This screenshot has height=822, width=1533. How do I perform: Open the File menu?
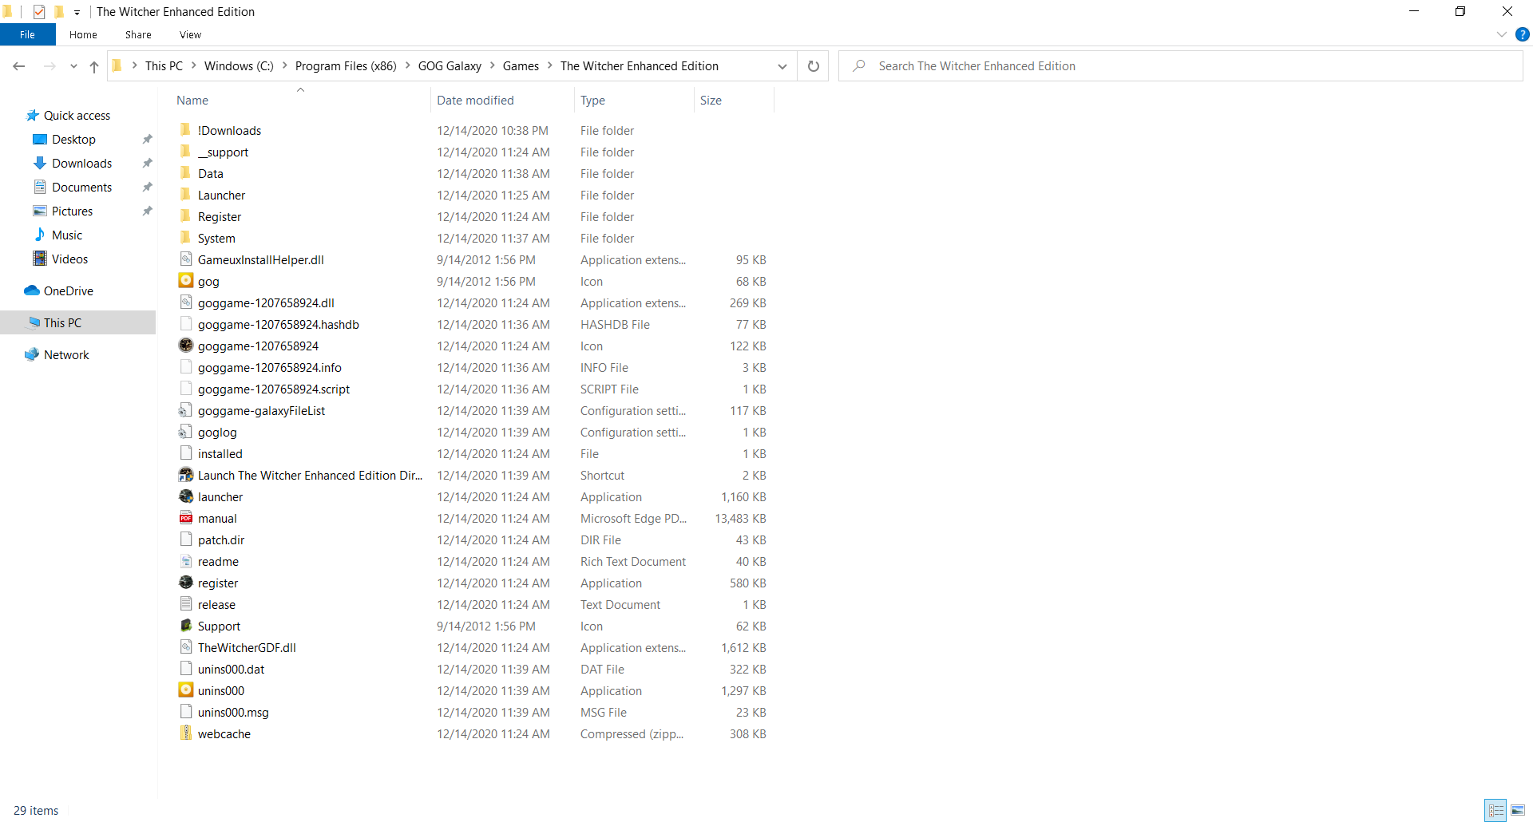[27, 35]
